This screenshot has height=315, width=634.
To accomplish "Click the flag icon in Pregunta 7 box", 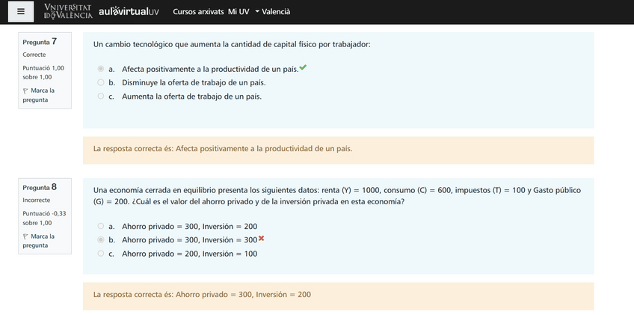I will point(25,91).
